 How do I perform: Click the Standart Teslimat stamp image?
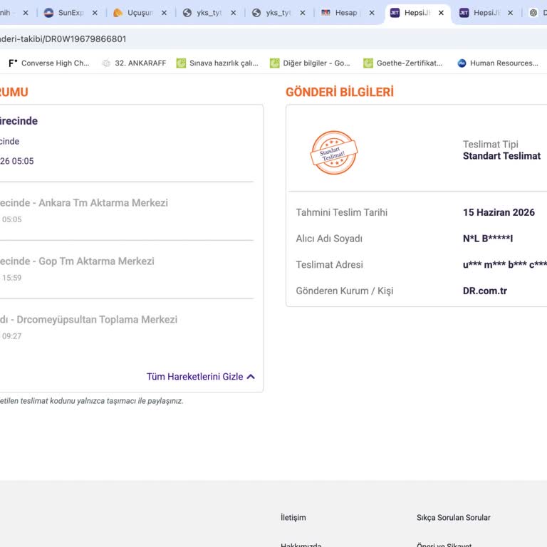tap(334, 152)
